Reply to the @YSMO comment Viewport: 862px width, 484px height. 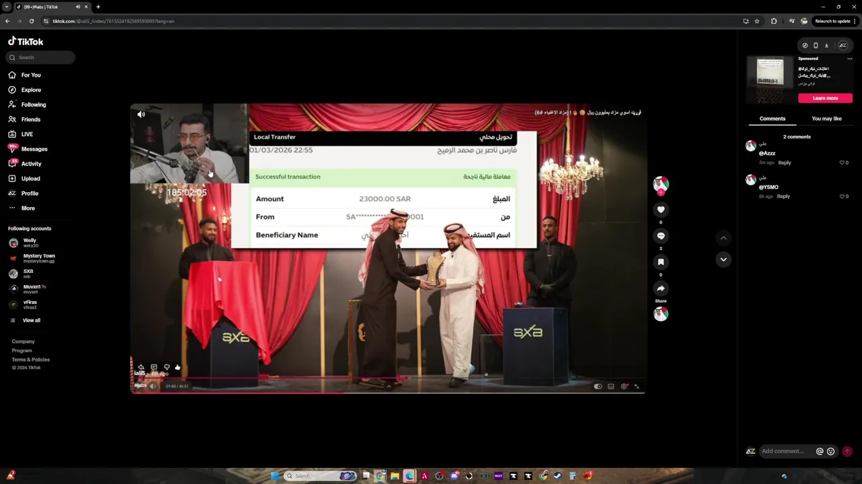(783, 196)
